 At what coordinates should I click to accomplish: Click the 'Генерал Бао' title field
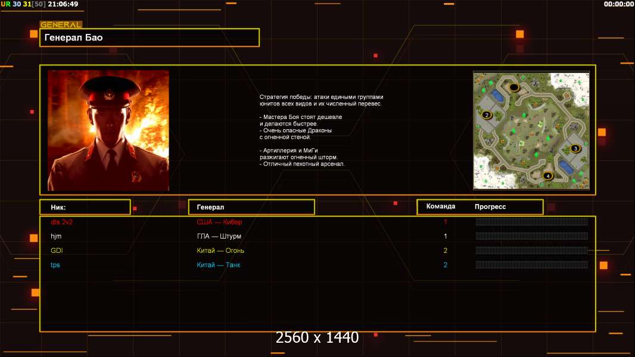point(150,37)
